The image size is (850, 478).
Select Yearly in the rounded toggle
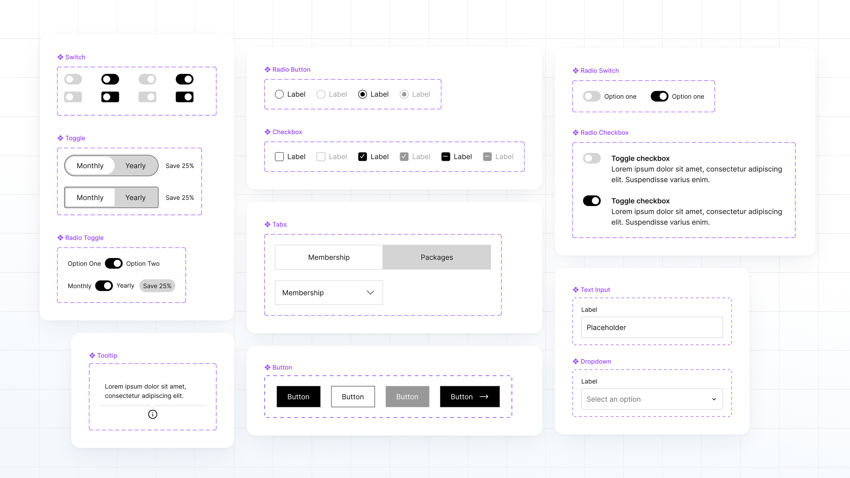coord(135,166)
